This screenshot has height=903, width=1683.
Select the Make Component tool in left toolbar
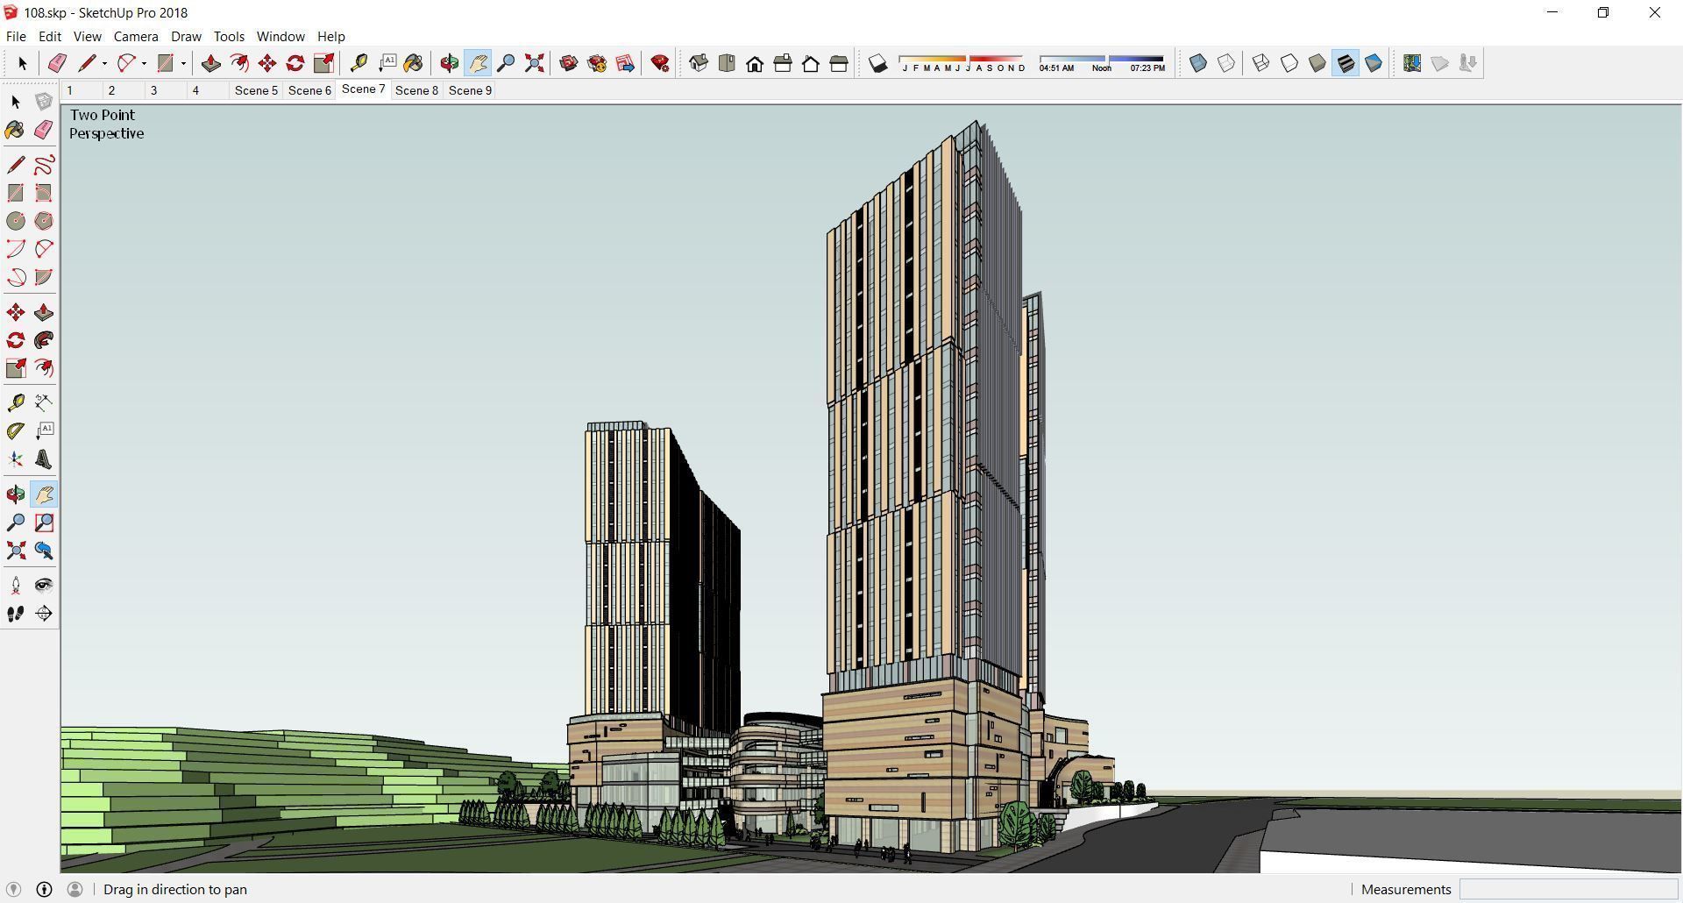[x=44, y=102]
